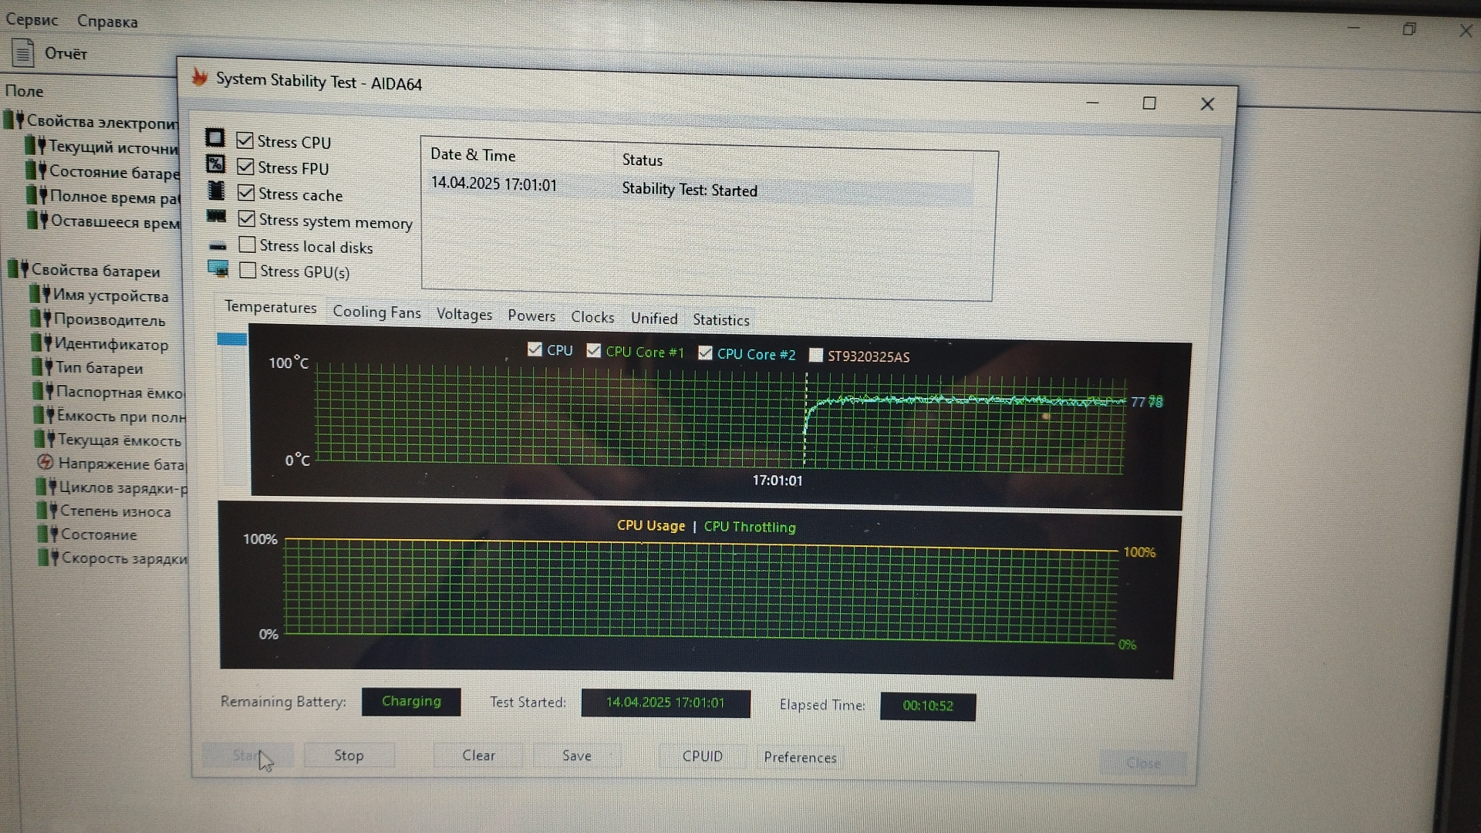
Task: Uncheck the Stress CPU checkbox
Action: pos(245,140)
